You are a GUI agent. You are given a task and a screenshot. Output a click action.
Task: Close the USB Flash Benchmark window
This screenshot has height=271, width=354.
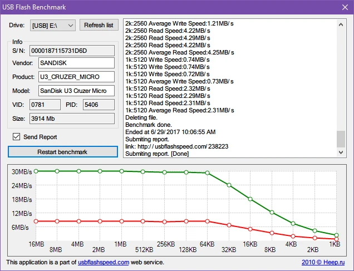[343, 7]
